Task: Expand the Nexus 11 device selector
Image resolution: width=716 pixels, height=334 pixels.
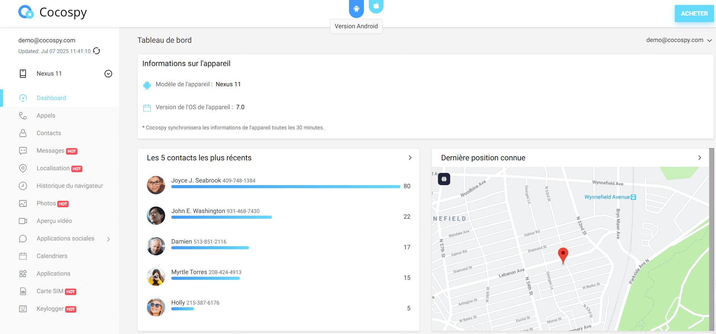Action: (x=108, y=74)
